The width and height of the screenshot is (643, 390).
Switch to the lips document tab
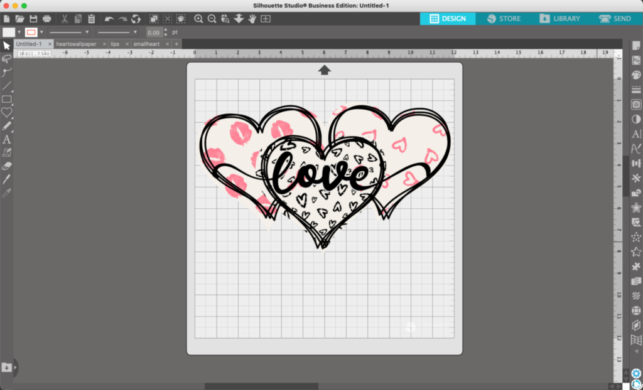(115, 44)
